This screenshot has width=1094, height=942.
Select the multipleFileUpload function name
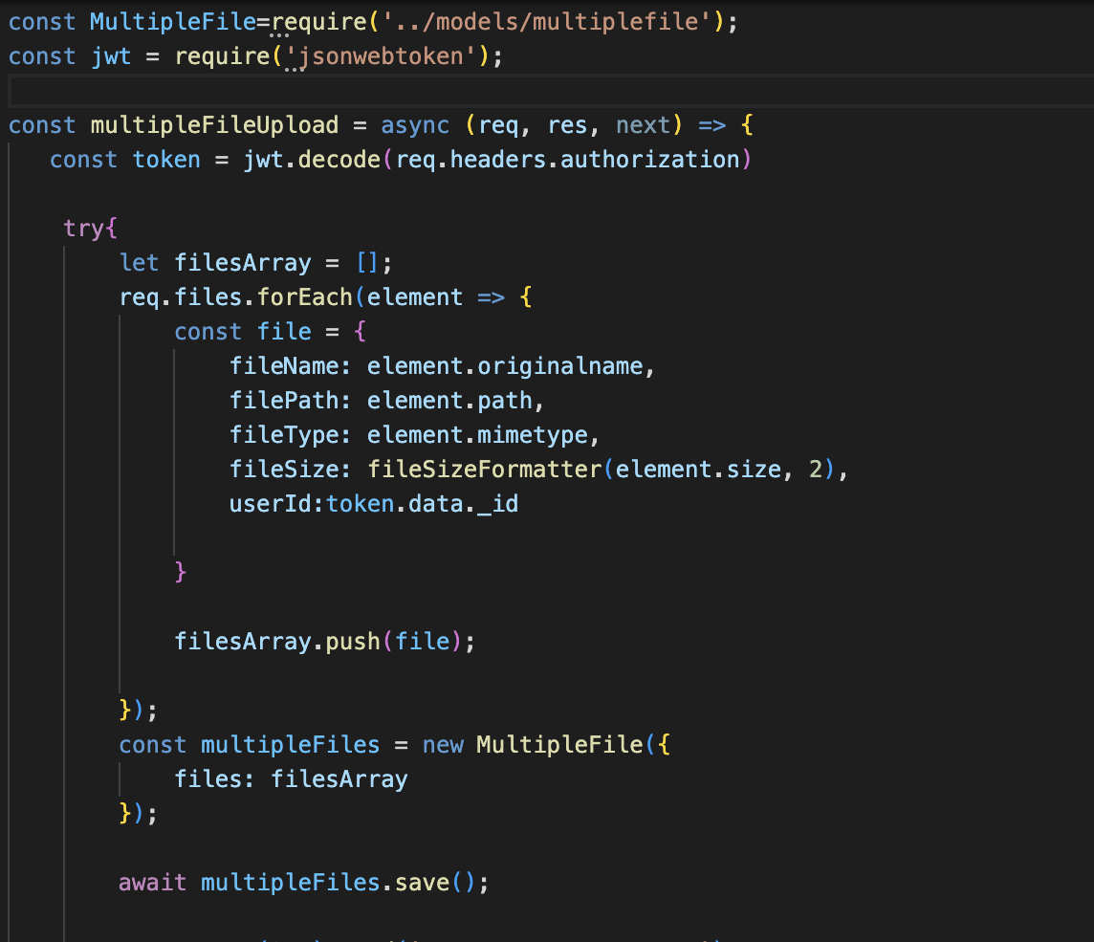(x=220, y=124)
